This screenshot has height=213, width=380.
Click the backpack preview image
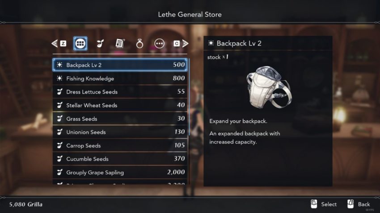click(269, 87)
